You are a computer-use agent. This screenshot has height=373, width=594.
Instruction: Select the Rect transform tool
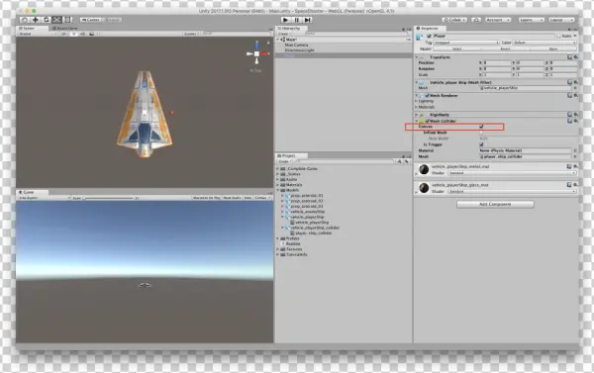pyautogui.click(x=67, y=20)
